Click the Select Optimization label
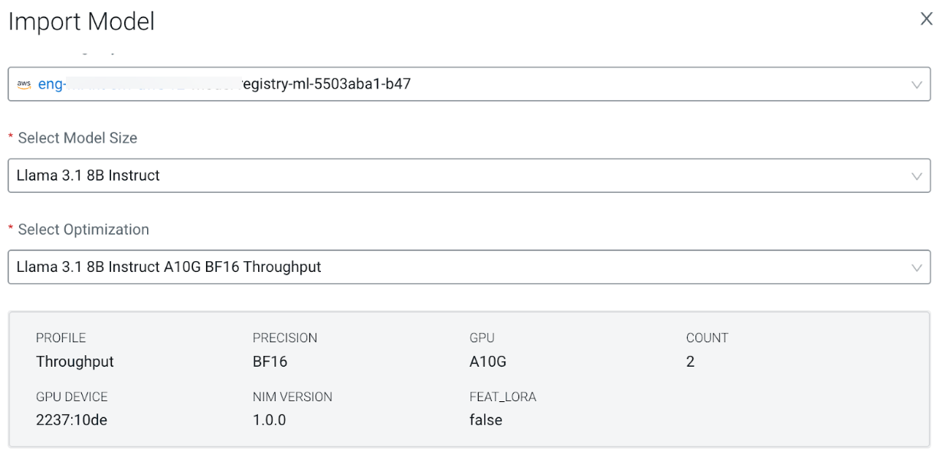Screen dimensions: 939x464 83,230
